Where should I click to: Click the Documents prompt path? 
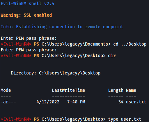[x=76, y=44]
